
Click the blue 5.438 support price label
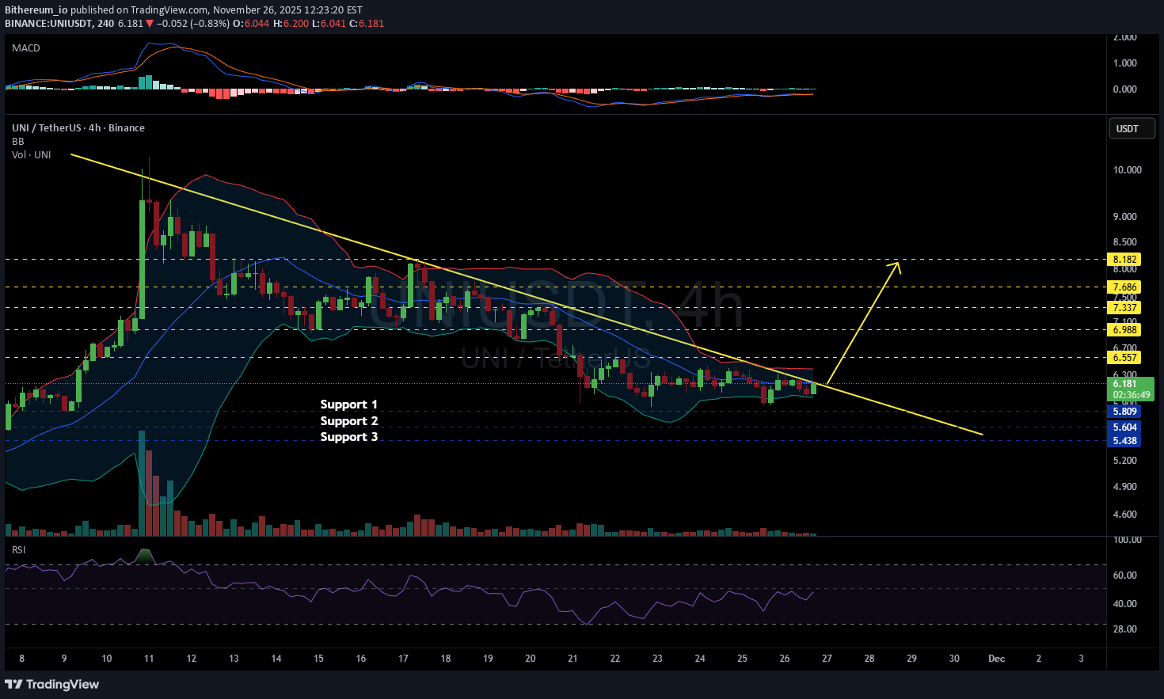click(x=1124, y=441)
